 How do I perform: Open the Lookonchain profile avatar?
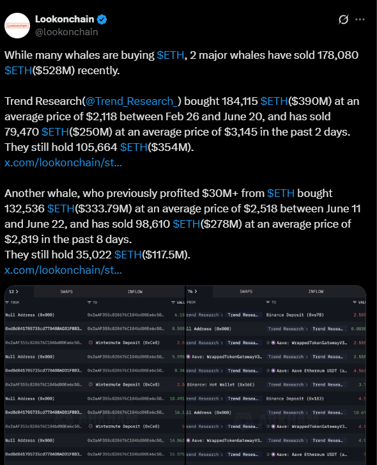pyautogui.click(x=17, y=26)
